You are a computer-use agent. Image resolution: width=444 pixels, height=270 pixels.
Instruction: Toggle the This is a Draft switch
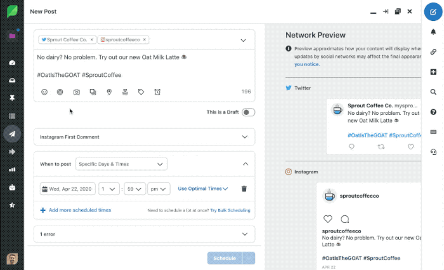(x=248, y=112)
